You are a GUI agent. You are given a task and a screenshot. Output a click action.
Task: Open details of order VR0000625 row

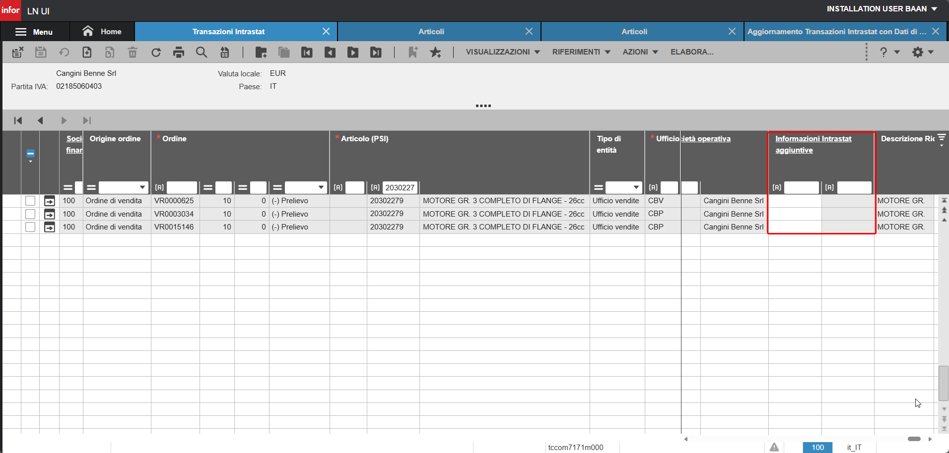(x=50, y=201)
